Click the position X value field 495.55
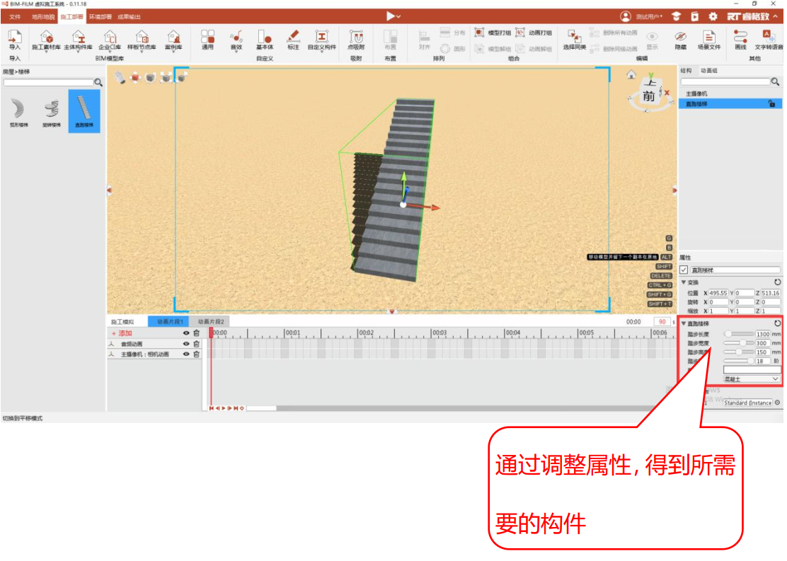Viewport: 787px width, 561px height. [718, 294]
